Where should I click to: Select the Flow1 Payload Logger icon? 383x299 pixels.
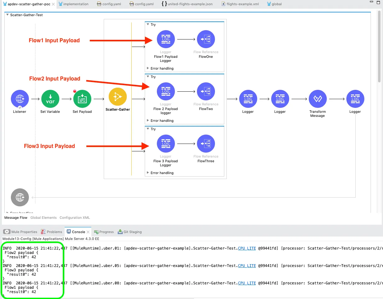click(166, 39)
